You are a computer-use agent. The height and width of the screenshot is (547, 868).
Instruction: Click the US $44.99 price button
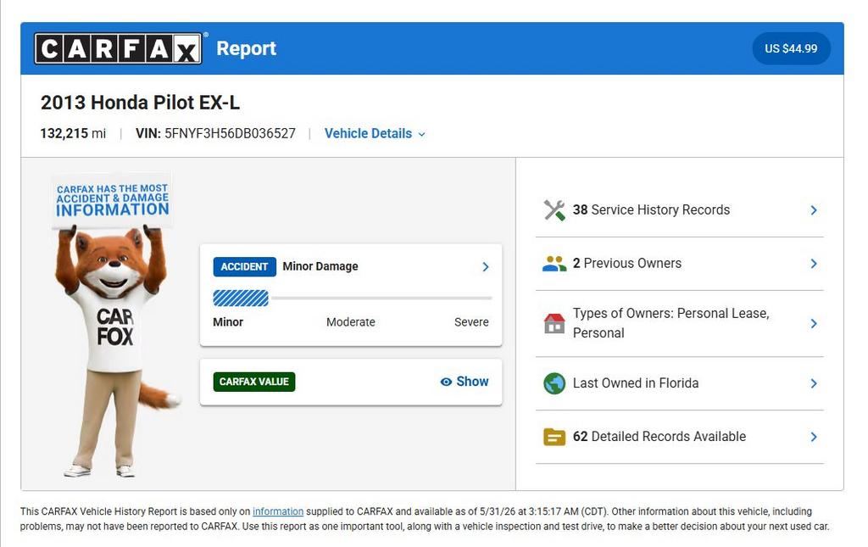point(791,48)
